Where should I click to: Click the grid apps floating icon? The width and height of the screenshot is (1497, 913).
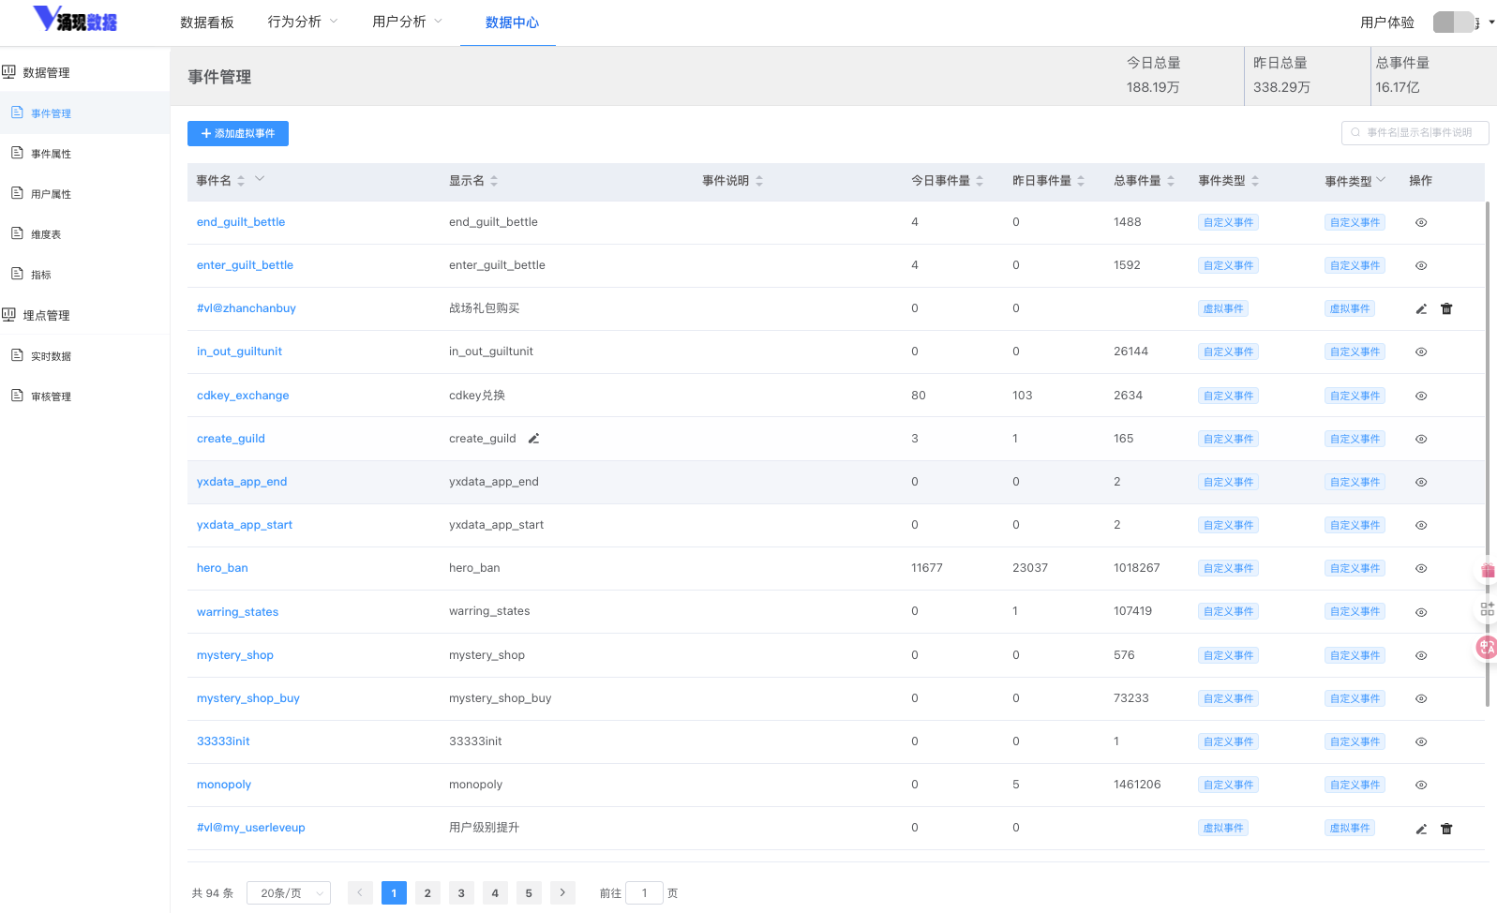tap(1488, 608)
